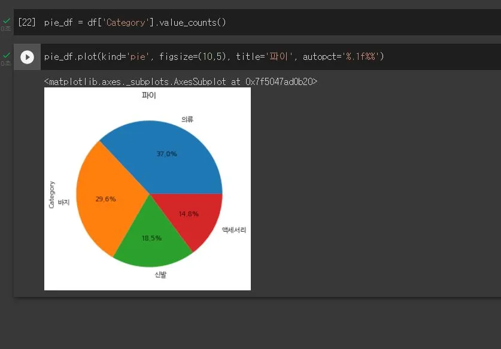Click the pie chart output image

[x=147, y=189]
